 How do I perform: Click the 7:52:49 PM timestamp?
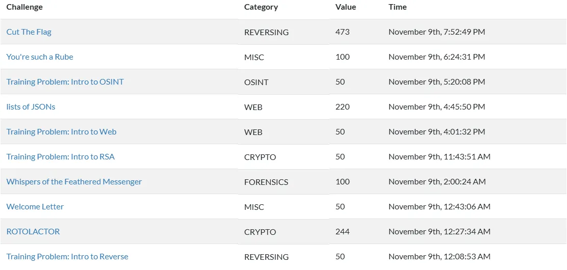click(x=436, y=32)
